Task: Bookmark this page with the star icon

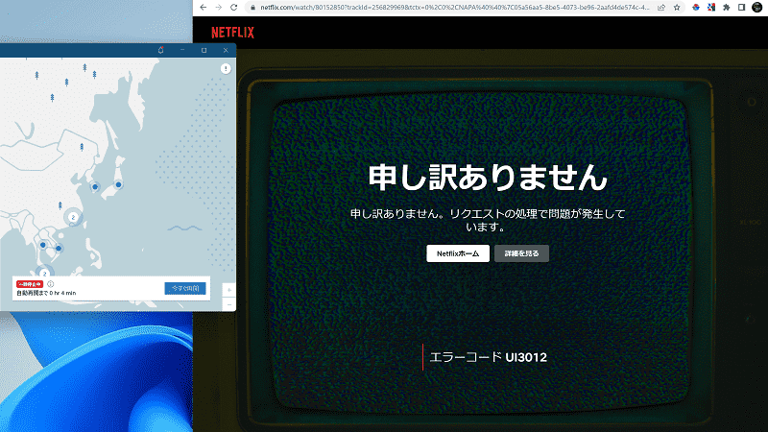Action: pos(677,8)
